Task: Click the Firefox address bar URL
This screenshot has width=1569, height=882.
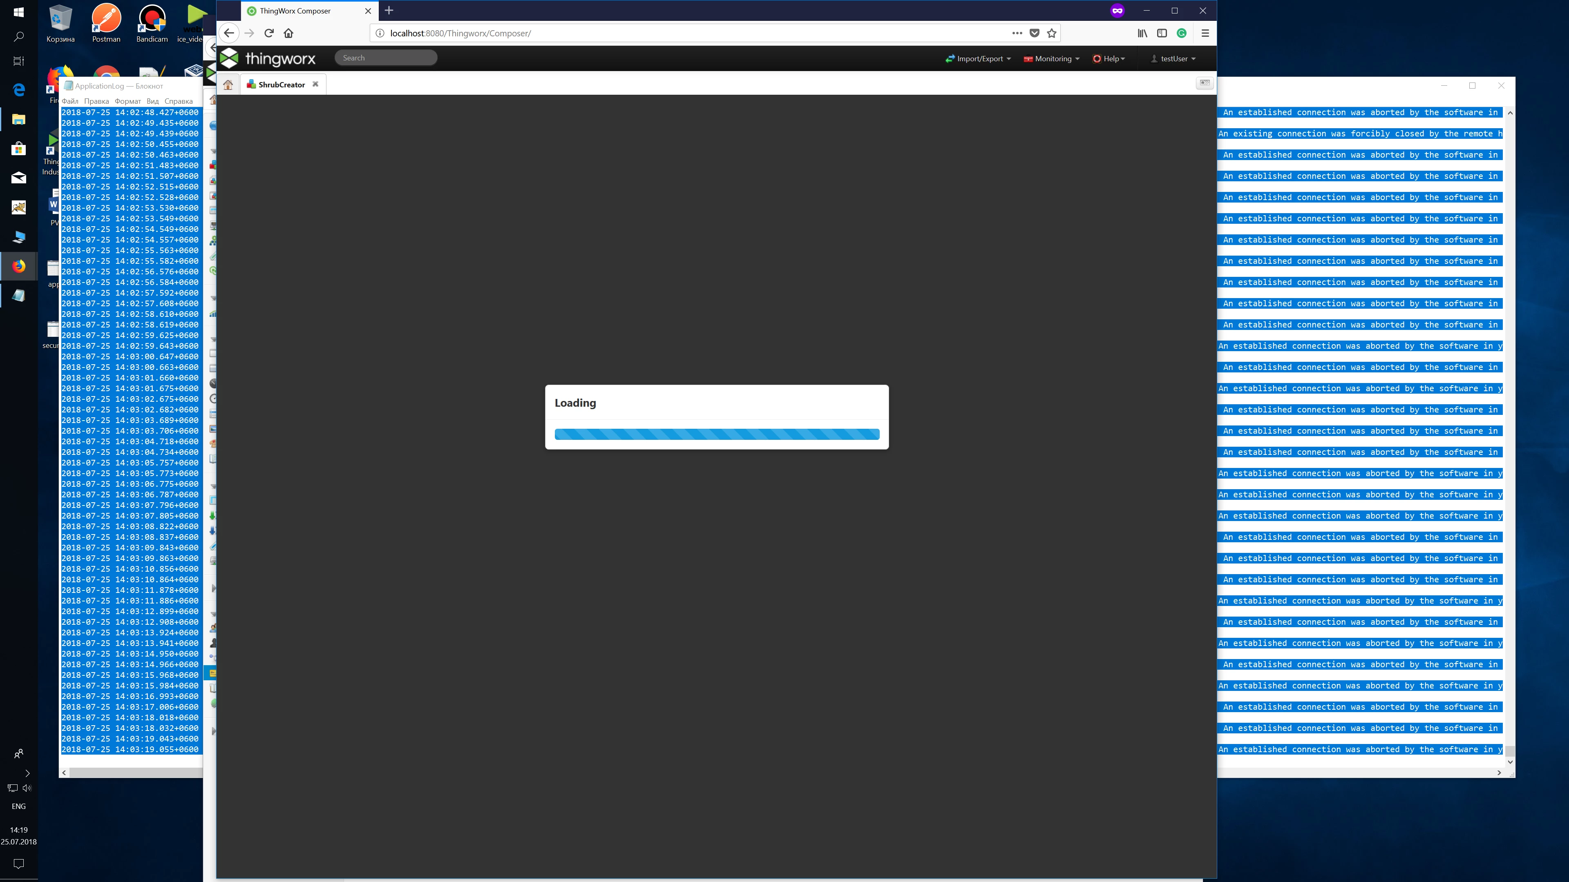Action: [460, 33]
